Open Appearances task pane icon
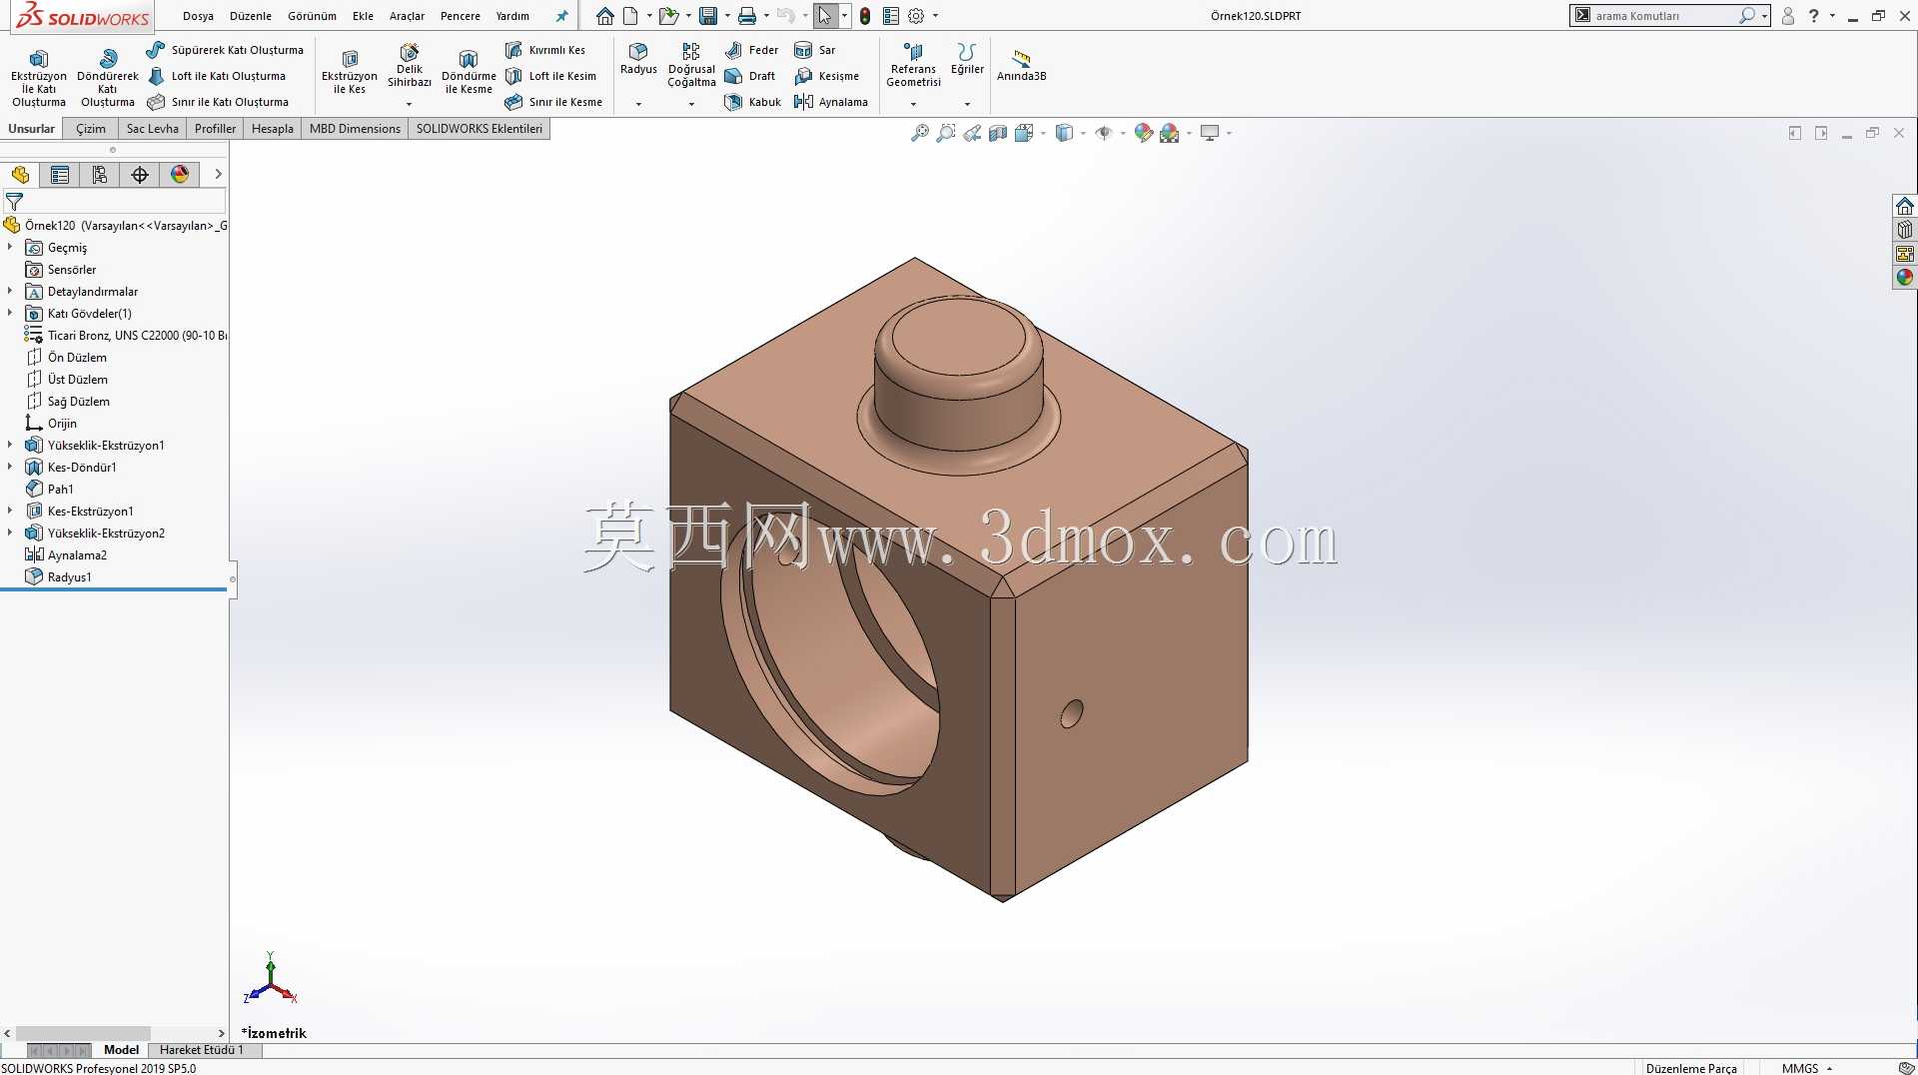This screenshot has width=1918, height=1075. [1905, 278]
